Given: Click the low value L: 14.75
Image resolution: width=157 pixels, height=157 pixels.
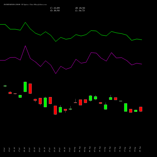Looking at the screenshot, I should 80,11.
